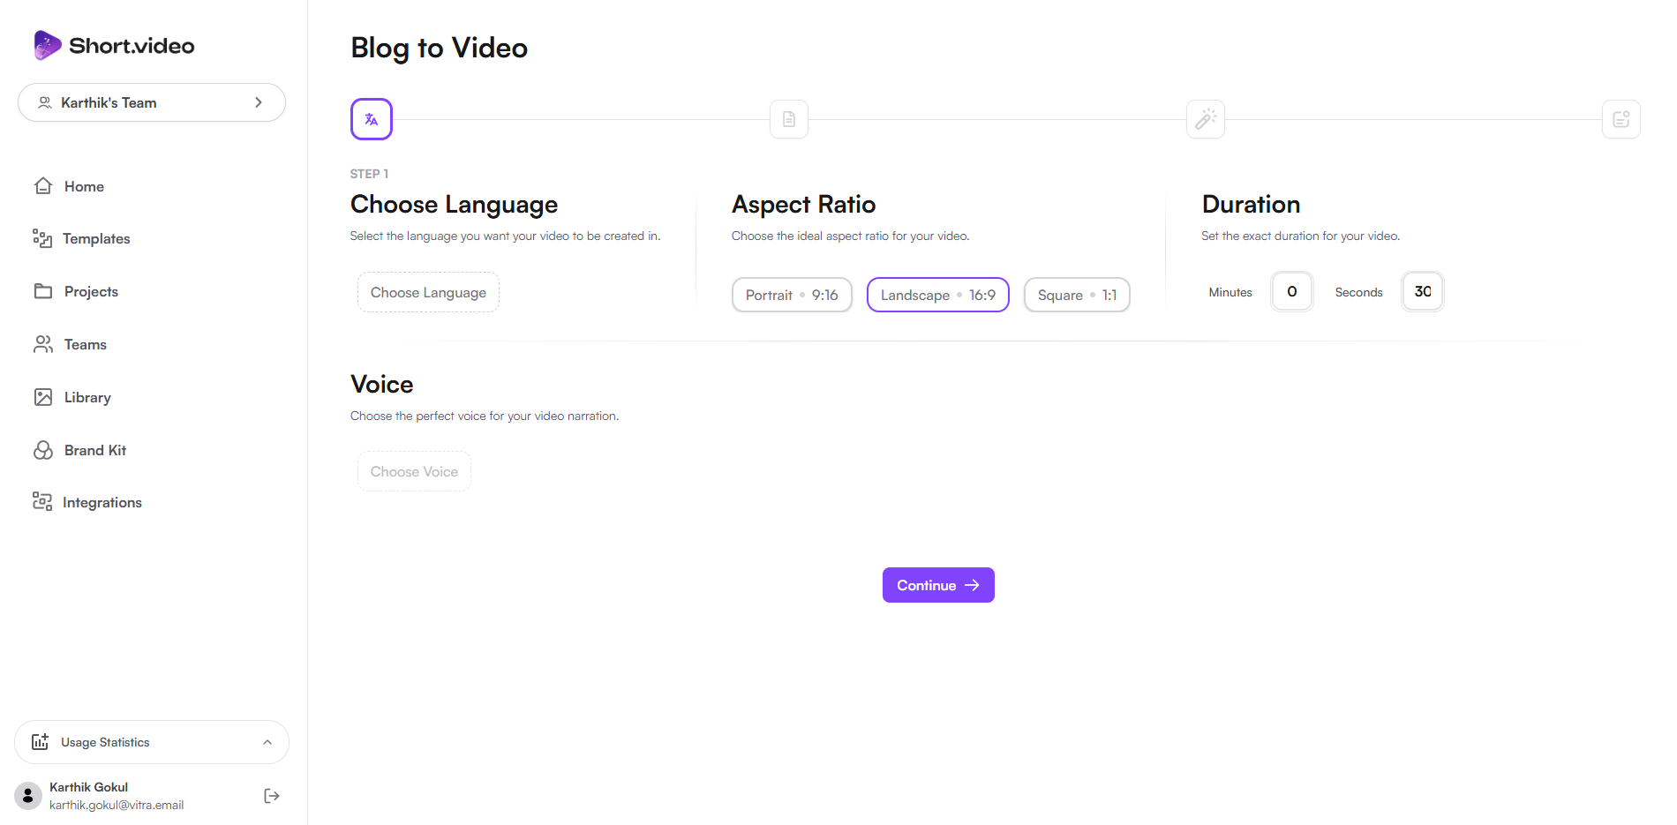Go to Home in sidebar
Image resolution: width=1677 pixels, height=825 pixels.
click(x=84, y=186)
